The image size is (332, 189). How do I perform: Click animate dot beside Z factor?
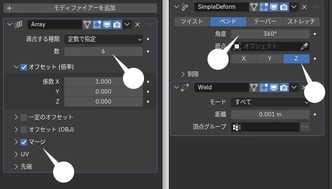point(148,102)
